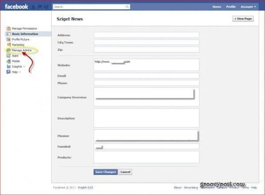Click the Manage Permissions icon
The image size is (265, 195).
8,28
